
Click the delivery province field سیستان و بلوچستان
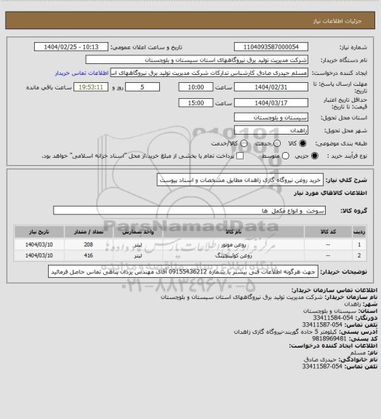[271, 117]
